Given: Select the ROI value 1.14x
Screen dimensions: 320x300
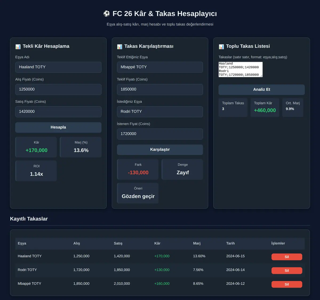Looking at the screenshot, I should click(37, 174).
